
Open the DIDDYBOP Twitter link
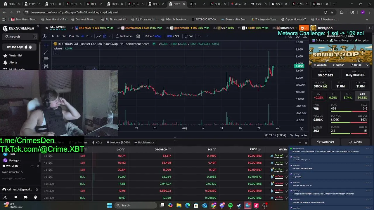coord(338,65)
